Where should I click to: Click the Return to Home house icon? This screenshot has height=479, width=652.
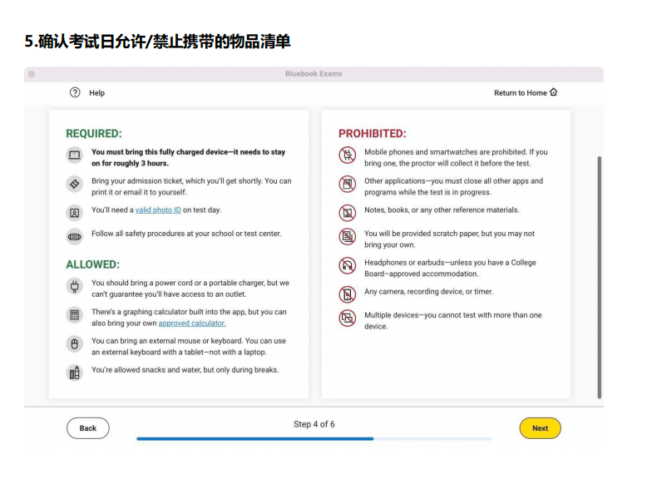(x=554, y=91)
